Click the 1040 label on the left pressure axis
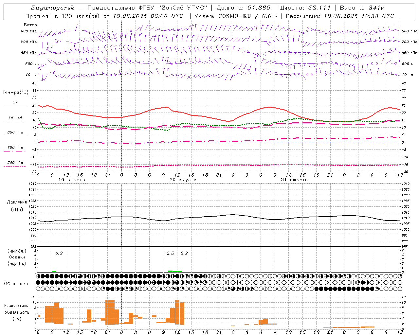This screenshot has width=419, height=335. pos(33,184)
